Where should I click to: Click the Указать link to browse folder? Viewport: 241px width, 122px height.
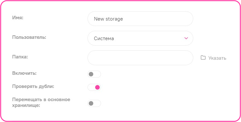[217, 58]
